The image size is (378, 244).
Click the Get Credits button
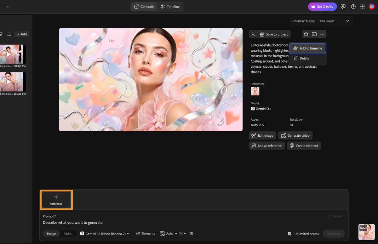323,7
